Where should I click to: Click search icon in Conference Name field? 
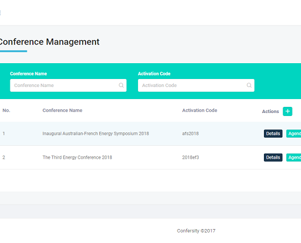(121, 85)
